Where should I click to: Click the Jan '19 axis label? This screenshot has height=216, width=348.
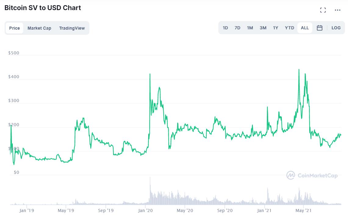(x=27, y=211)
